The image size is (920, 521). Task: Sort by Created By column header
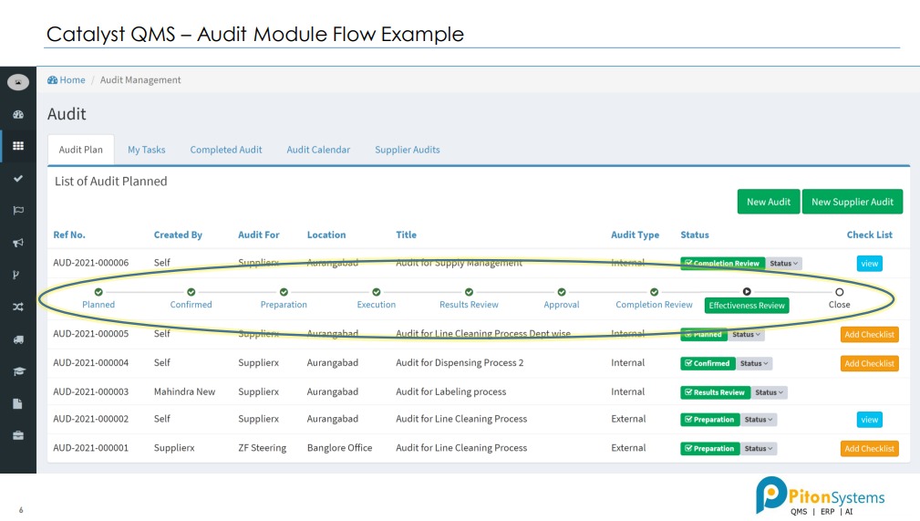pos(178,234)
